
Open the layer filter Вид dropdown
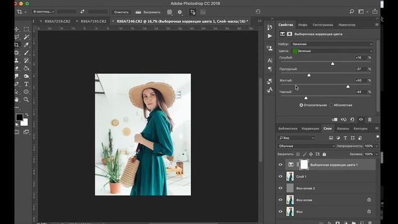[x=296, y=138]
